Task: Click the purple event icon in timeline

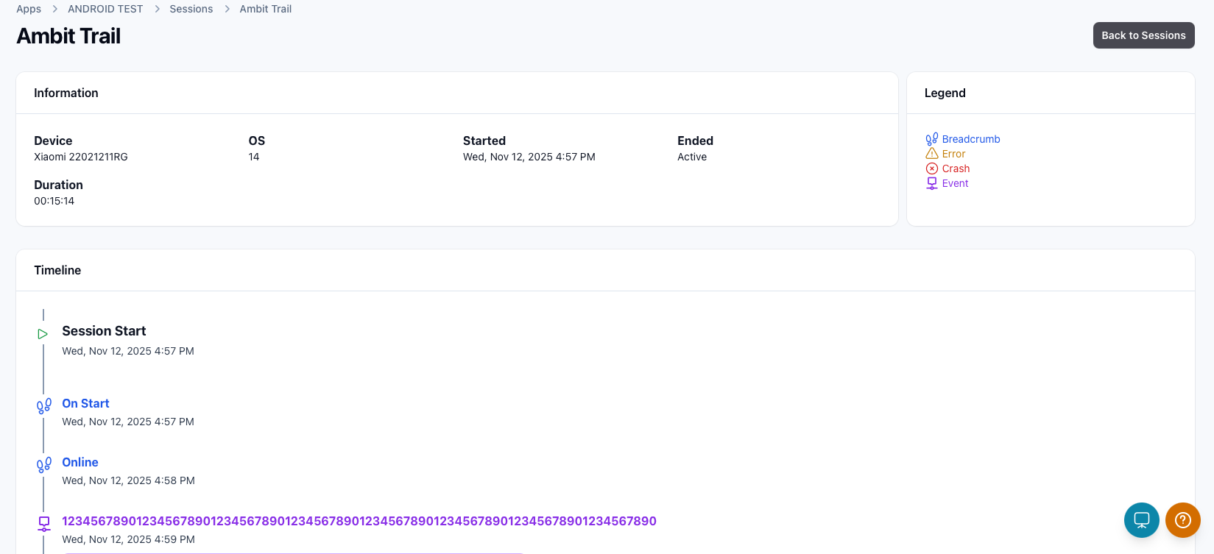Action: click(44, 523)
